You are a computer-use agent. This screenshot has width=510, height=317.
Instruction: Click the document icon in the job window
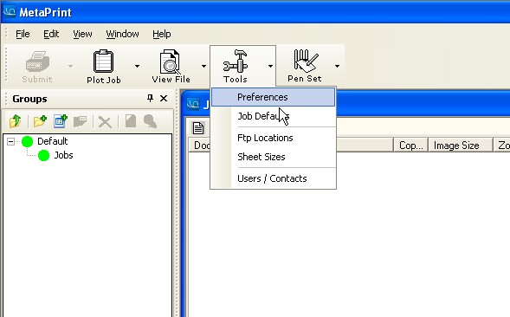[198, 128]
